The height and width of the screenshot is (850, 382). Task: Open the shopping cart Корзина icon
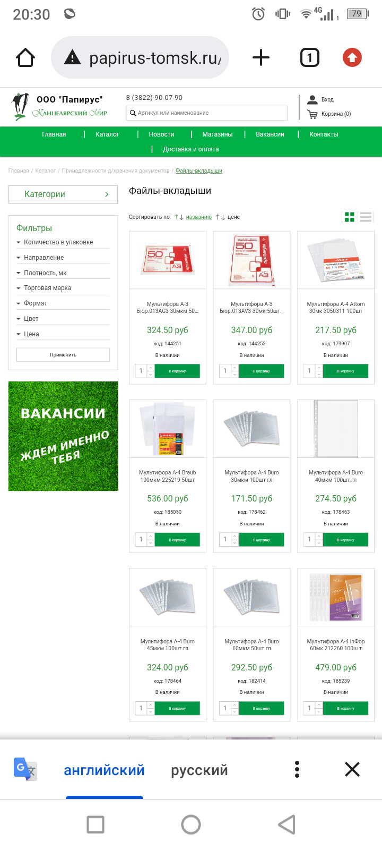click(312, 114)
